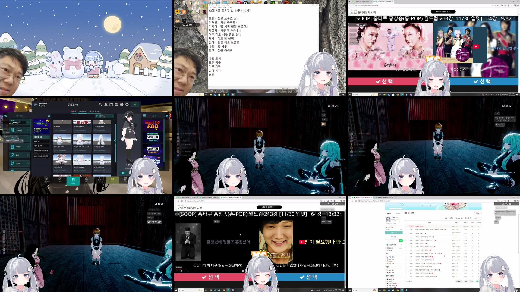Viewport: 520px width, 292px height.
Task: Open the VRChat calendar icon
Action: 111,105
